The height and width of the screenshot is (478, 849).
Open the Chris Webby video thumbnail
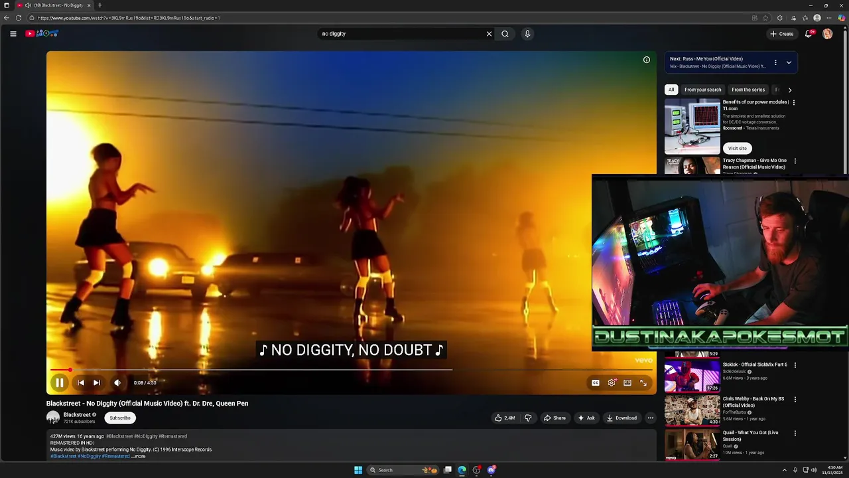(692, 410)
